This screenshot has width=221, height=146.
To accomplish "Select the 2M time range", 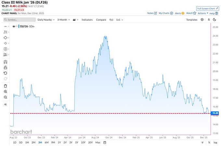I will 33,142.
